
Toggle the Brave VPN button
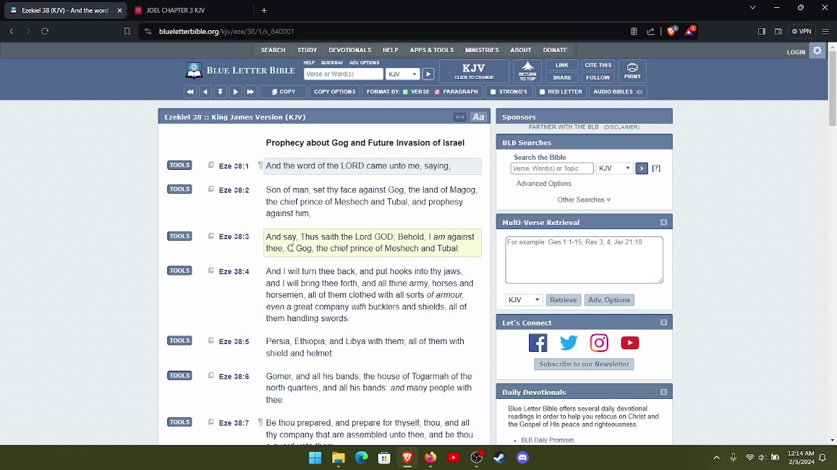pyautogui.click(x=802, y=31)
